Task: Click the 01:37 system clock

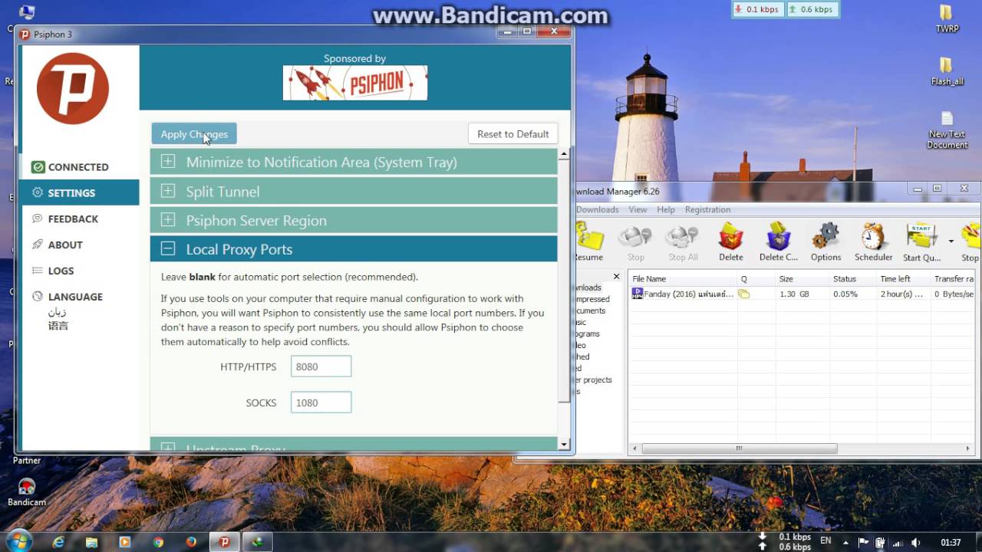Action: [x=951, y=542]
